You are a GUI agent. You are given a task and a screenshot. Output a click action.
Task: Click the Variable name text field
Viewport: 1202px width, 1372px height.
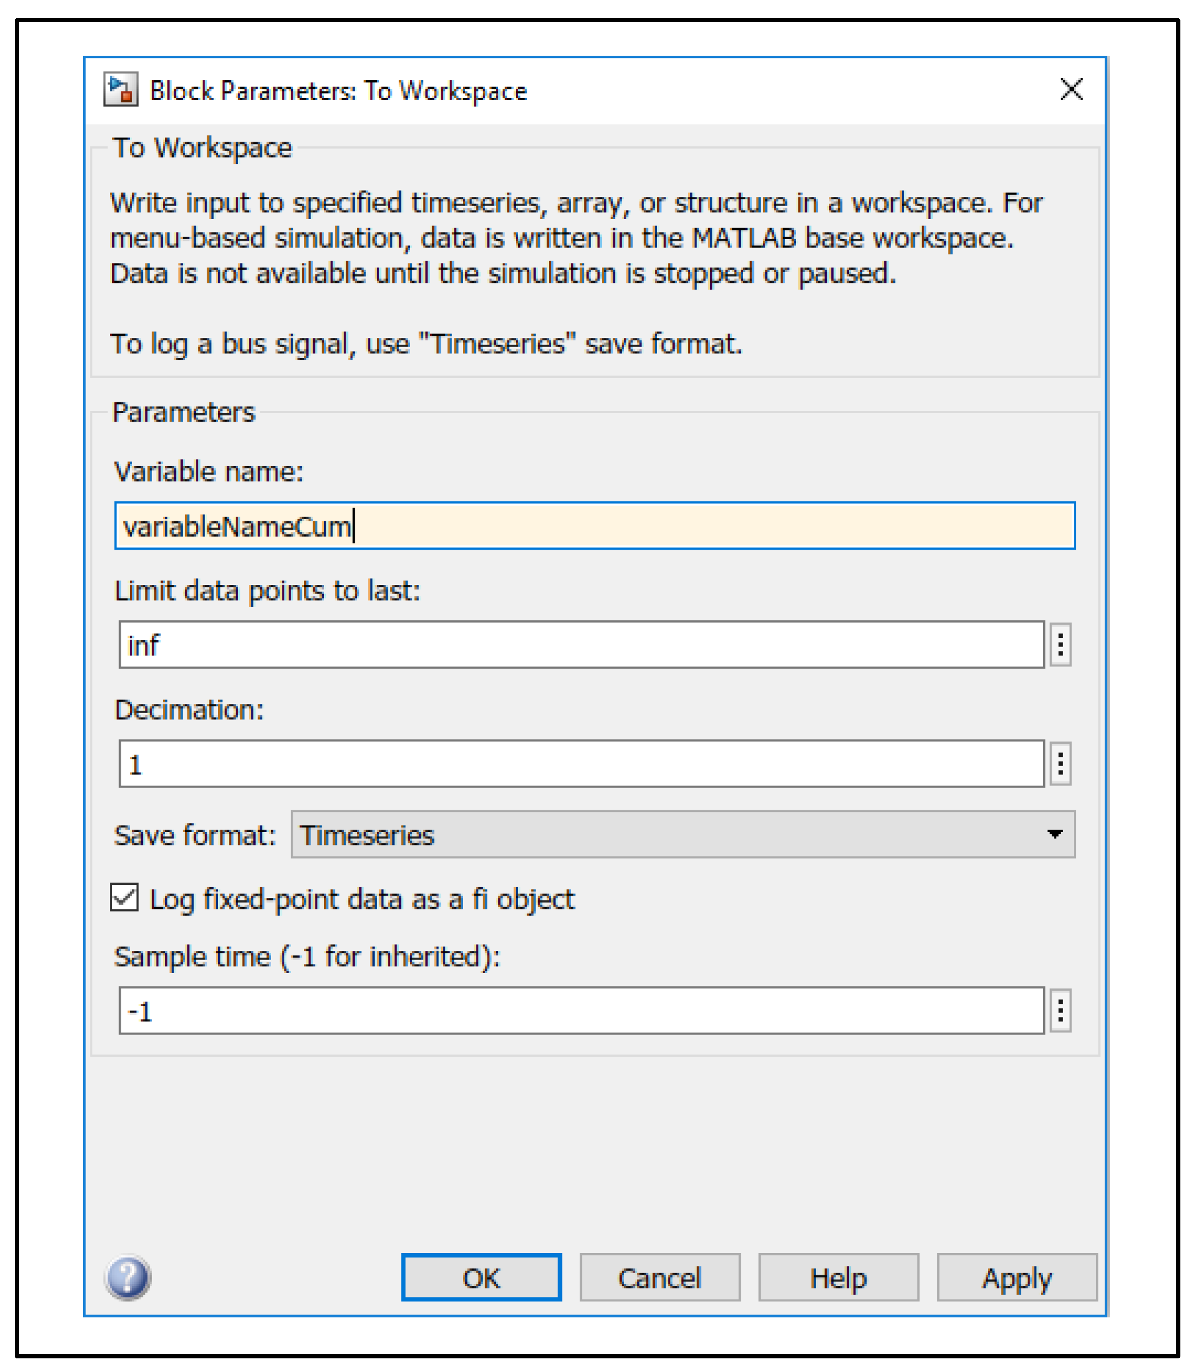(594, 525)
